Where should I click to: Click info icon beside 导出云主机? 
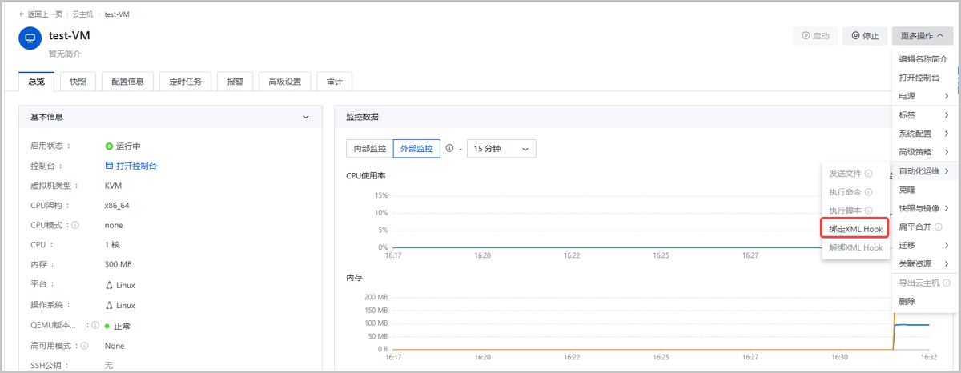pos(946,283)
